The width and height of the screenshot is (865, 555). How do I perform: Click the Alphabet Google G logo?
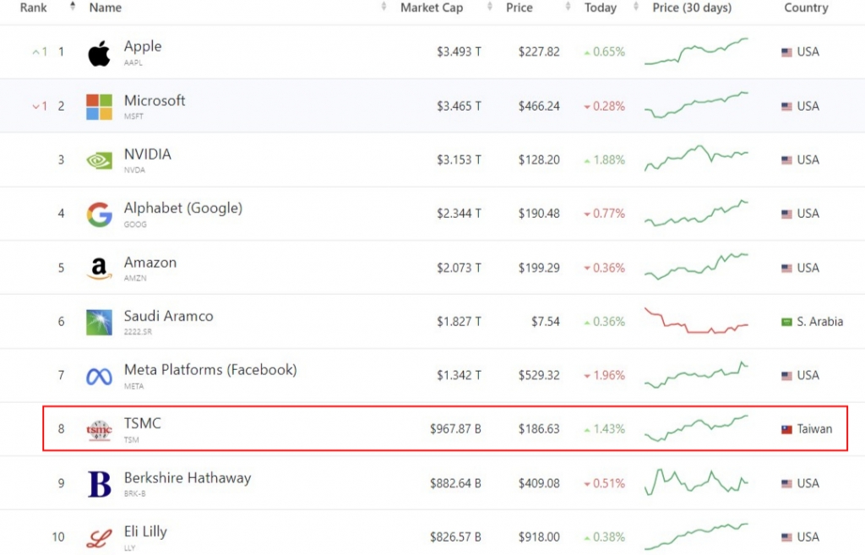click(x=99, y=215)
